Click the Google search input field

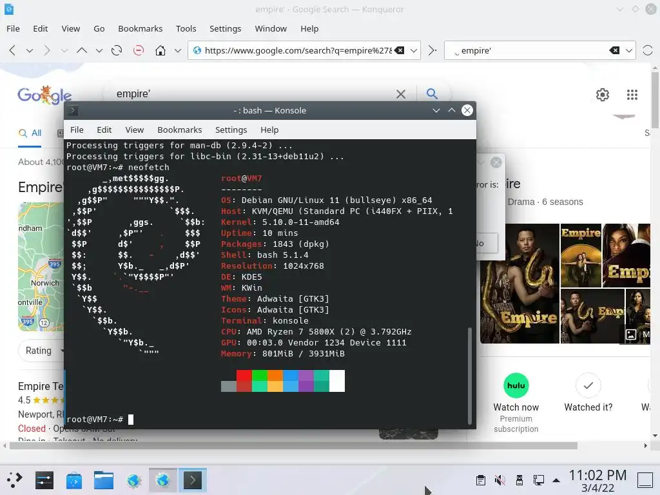[x=253, y=94]
